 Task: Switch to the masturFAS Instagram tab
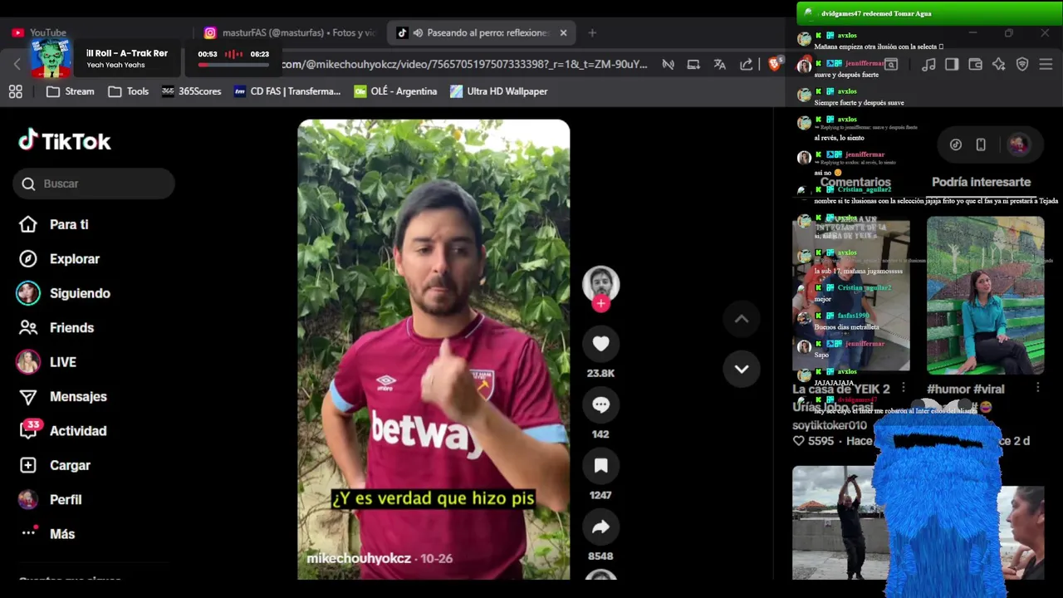(291, 32)
